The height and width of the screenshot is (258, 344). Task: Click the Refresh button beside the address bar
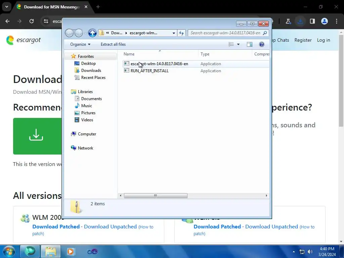pyautogui.click(x=181, y=33)
